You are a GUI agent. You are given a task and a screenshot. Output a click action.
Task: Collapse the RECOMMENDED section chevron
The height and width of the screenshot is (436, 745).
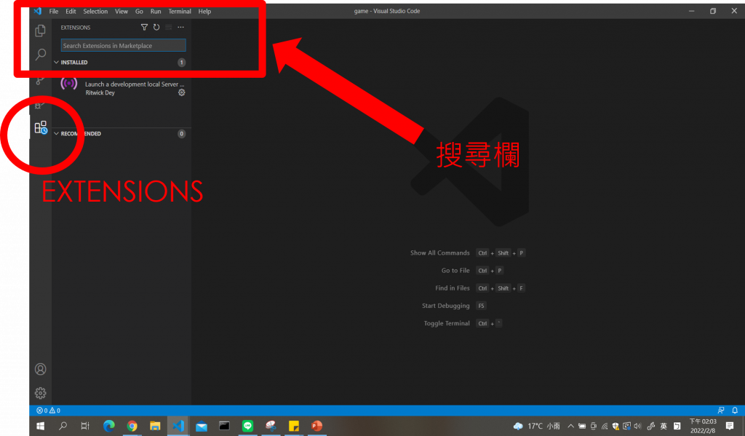coord(57,134)
